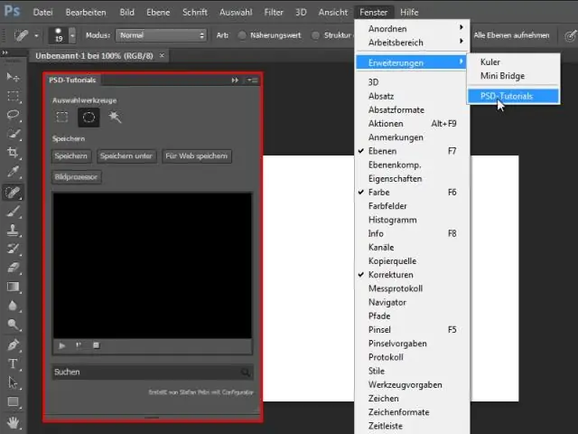The image size is (578, 434).
Task: Select the Eyedropper tool
Action: [14, 172]
